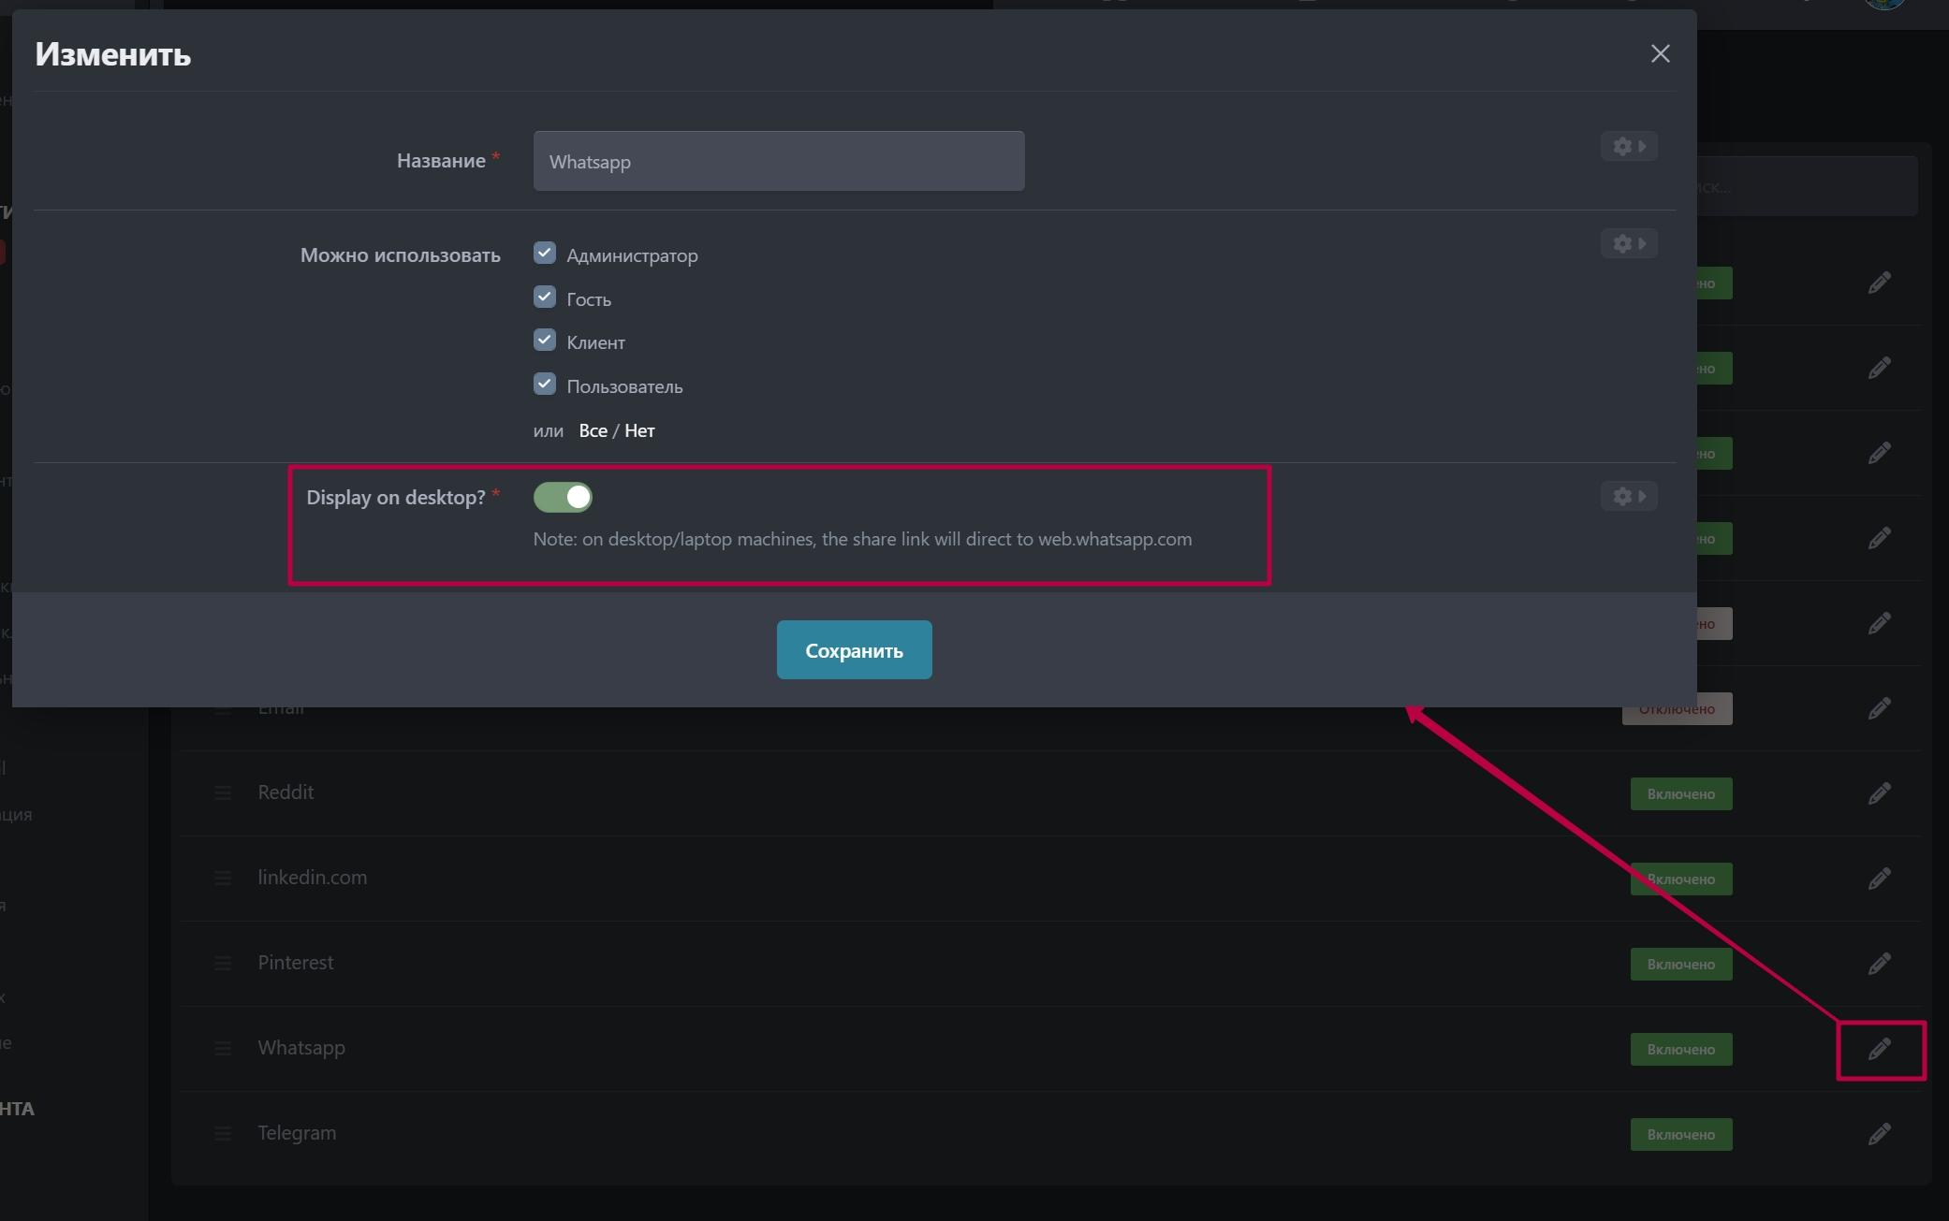1949x1221 pixels.
Task: Edit the Pinterest row with pencil icon
Action: [x=1879, y=964]
